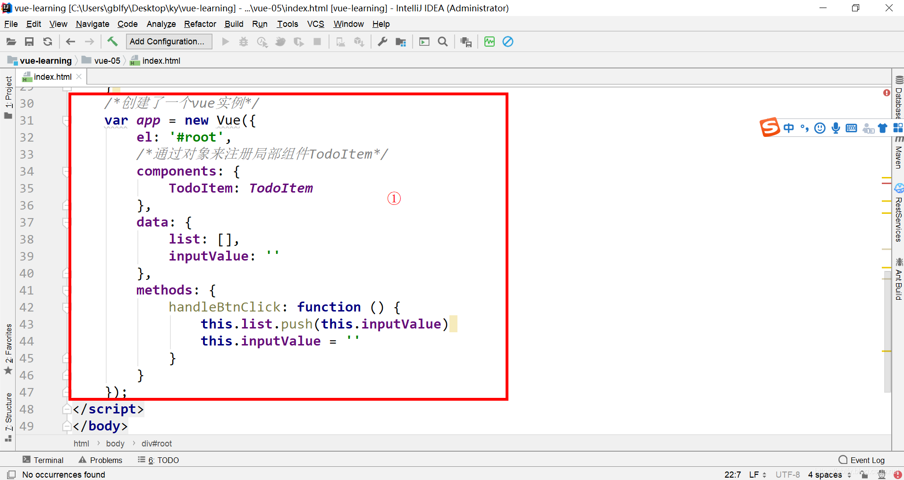Click the Hector inspector icon in status bar
This screenshot has width=904, height=480.
[x=881, y=475]
